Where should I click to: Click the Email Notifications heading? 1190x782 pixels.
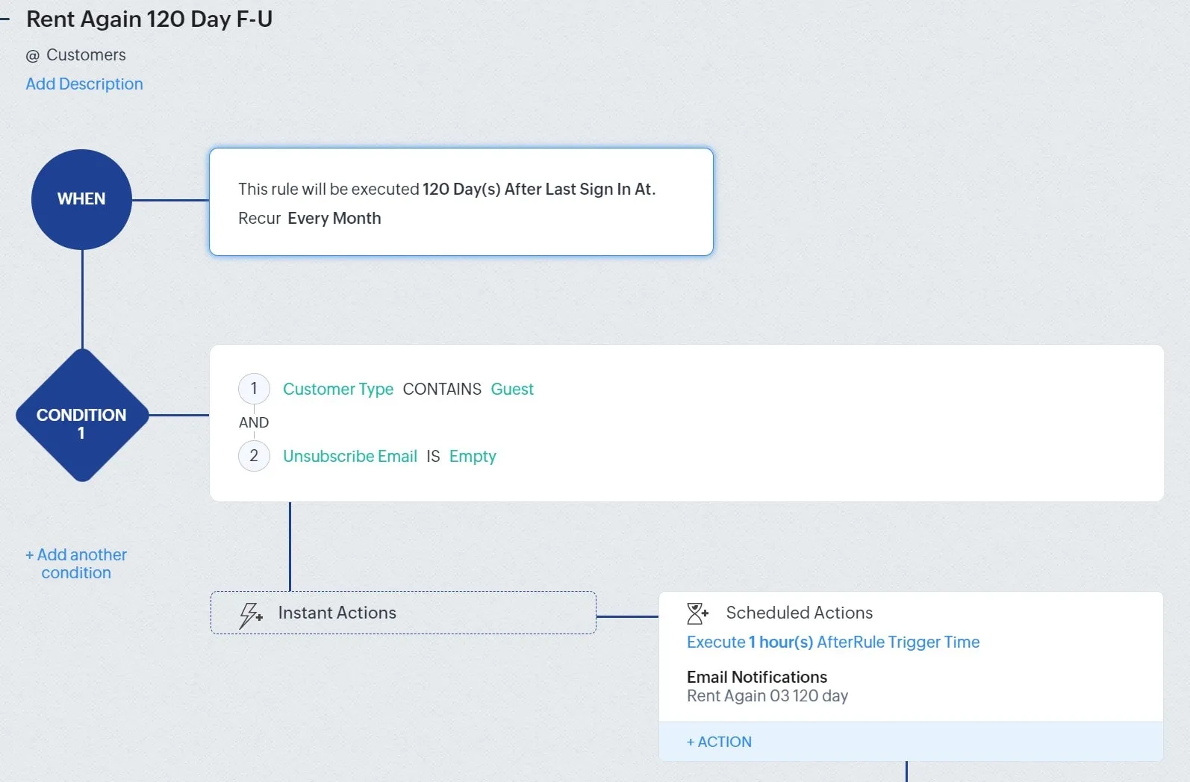pos(757,677)
